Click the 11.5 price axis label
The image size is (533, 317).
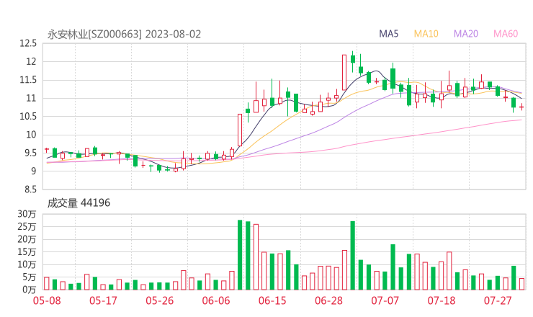pyautogui.click(x=28, y=80)
